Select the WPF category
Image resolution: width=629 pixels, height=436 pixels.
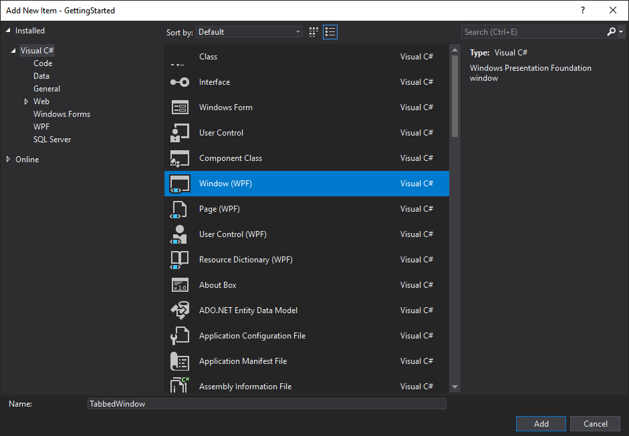pyautogui.click(x=41, y=127)
